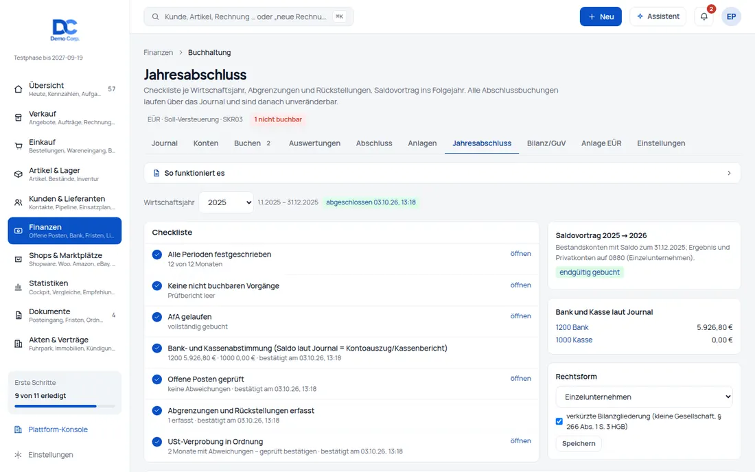Click öffnen for Keine nicht buchbaren Vorgänge
The width and height of the screenshot is (755, 472).
tap(520, 285)
